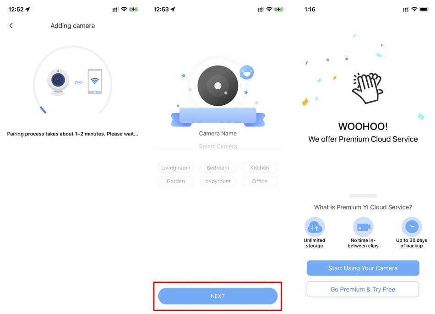Tap the large dark camera lens illustration
This screenshot has width=435, height=314.
tap(218, 86)
